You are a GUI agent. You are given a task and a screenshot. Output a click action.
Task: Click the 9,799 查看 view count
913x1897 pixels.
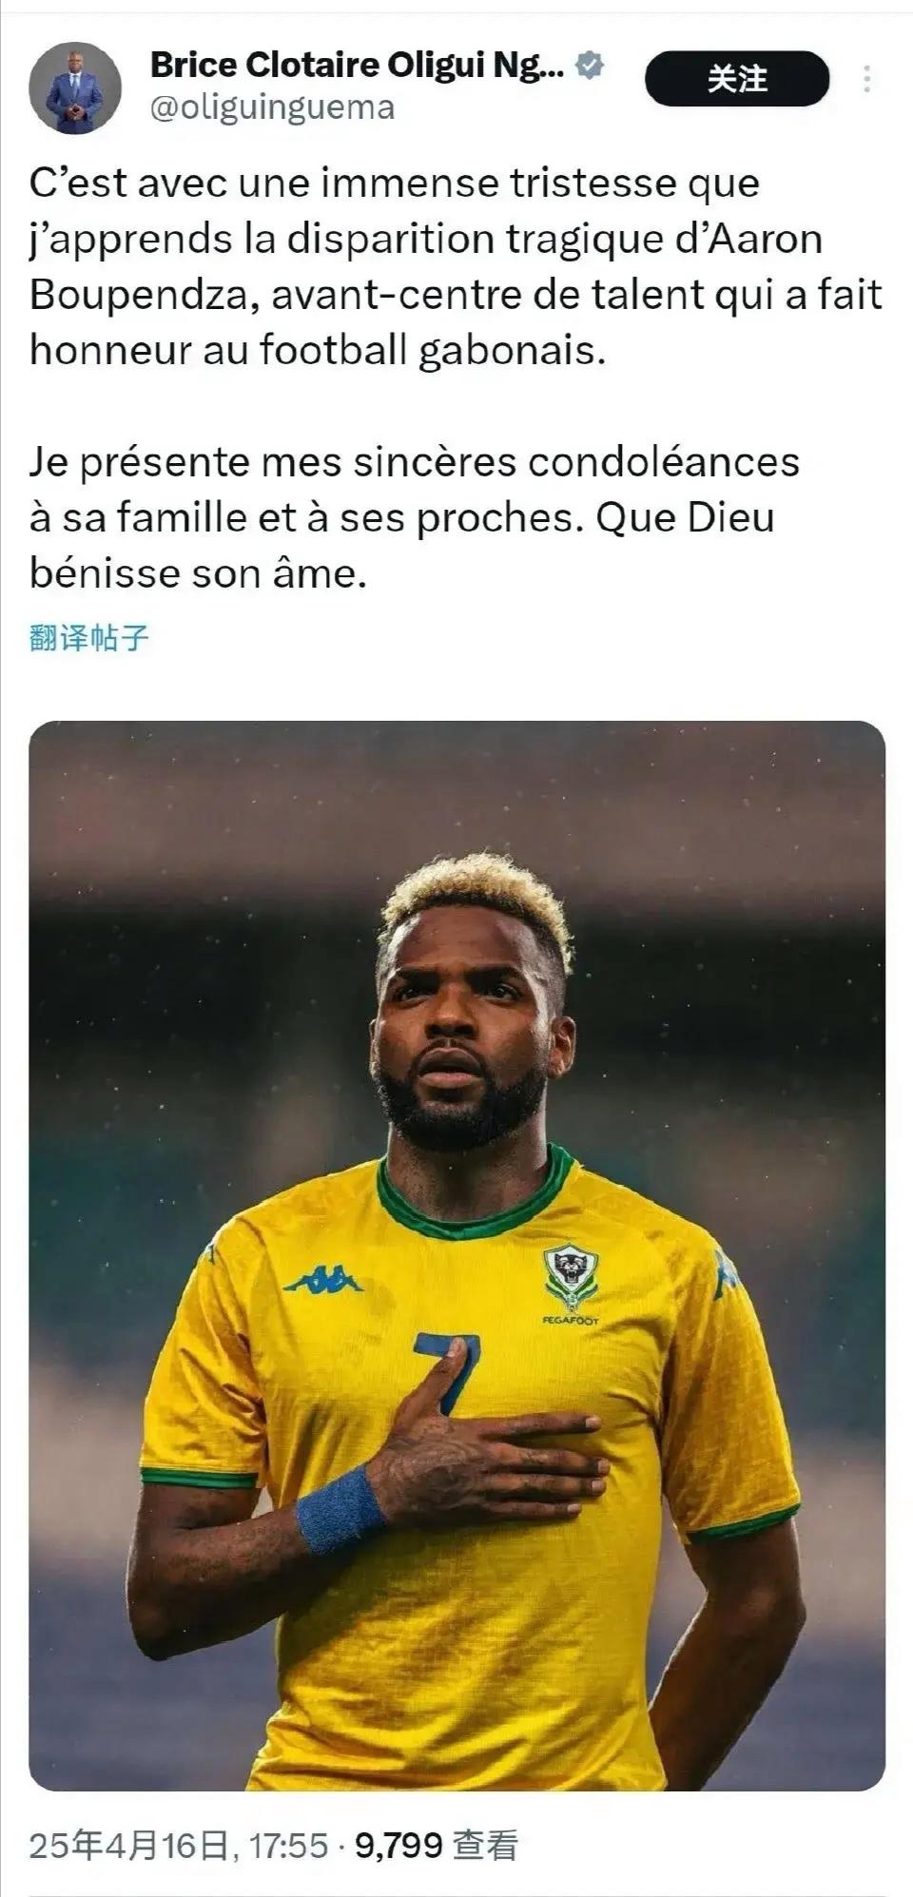click(437, 1845)
